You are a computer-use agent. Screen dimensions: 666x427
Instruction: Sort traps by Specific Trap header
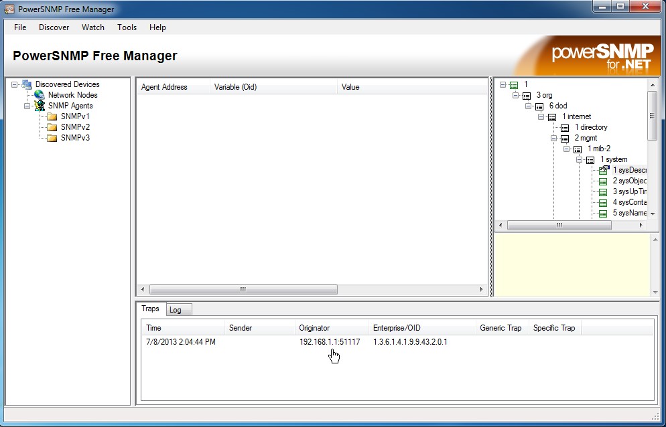point(555,328)
